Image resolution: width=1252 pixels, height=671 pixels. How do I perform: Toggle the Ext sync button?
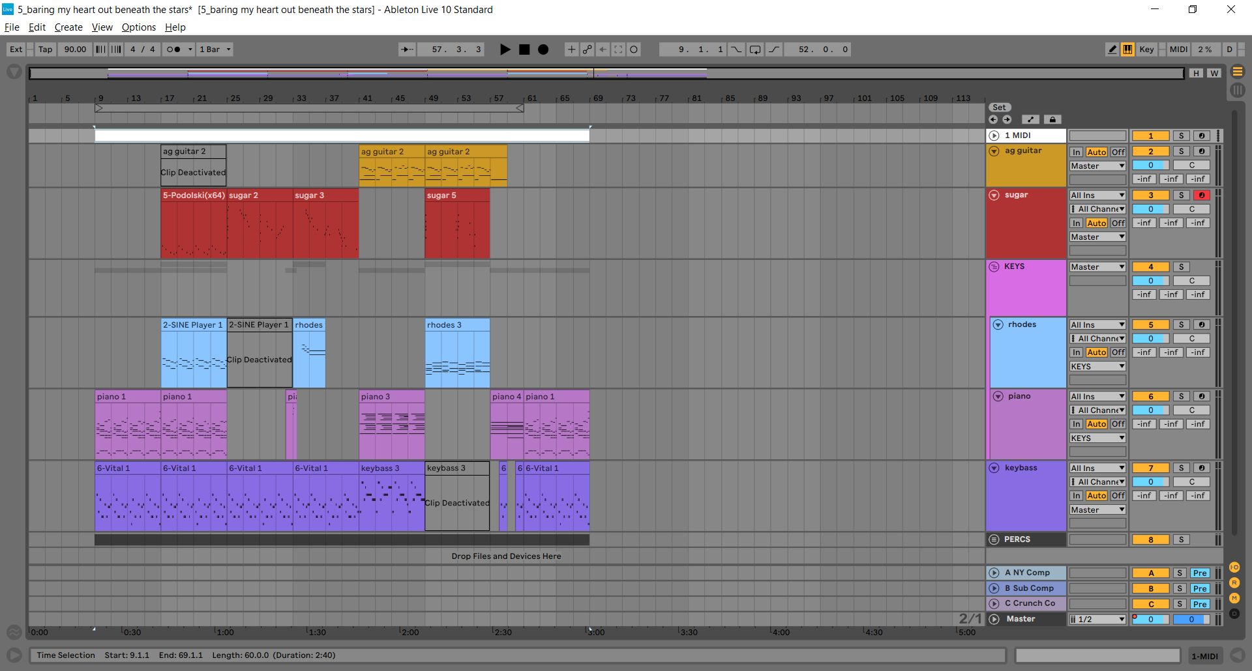click(x=16, y=50)
